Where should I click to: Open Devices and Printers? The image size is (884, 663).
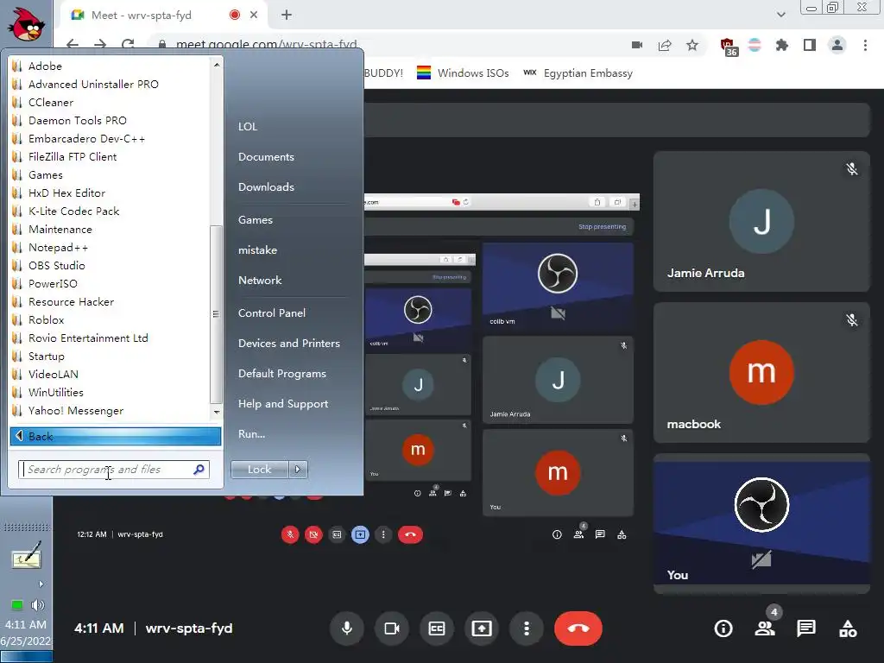(289, 344)
